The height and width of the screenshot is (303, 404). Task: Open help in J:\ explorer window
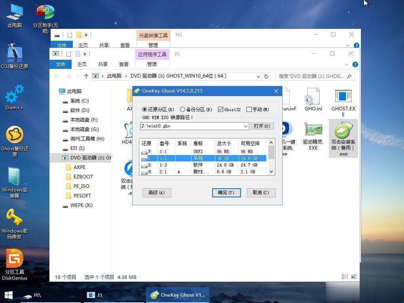point(355,64)
